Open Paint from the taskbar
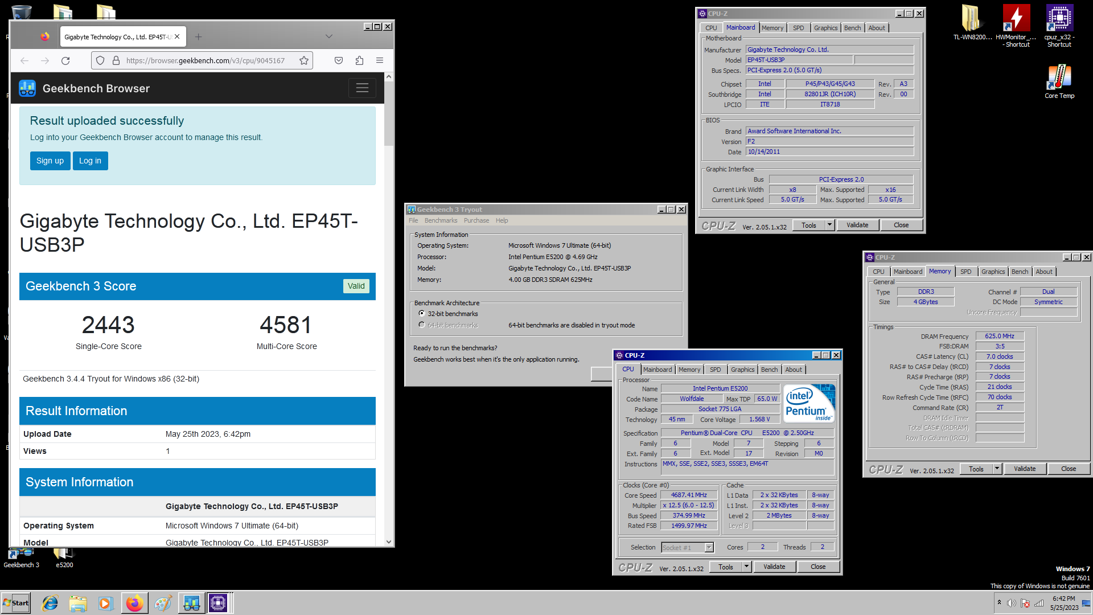Viewport: 1093px width, 615px height. 163,603
